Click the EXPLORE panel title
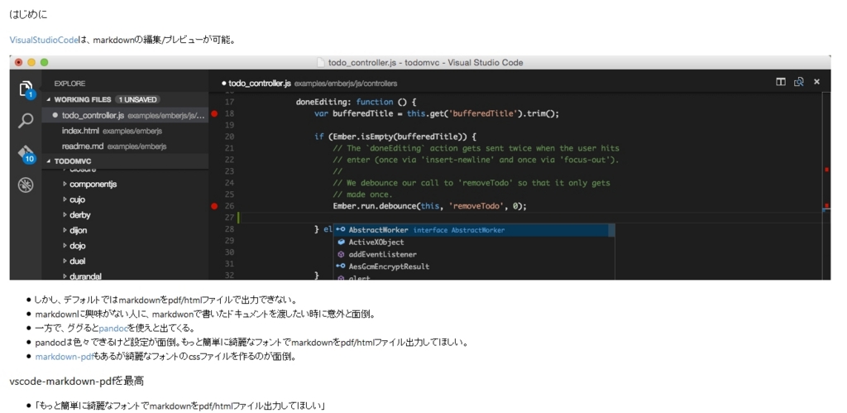This screenshot has height=413, width=847. 69,84
